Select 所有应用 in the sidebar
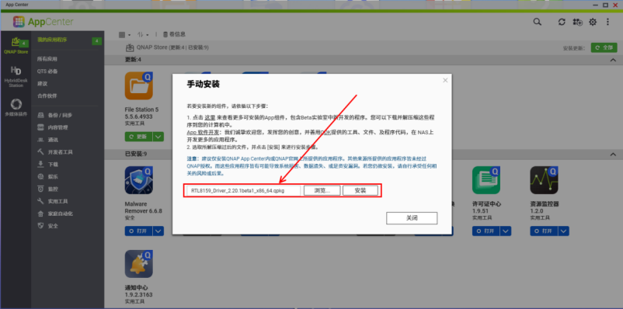The height and width of the screenshot is (309, 623). click(x=47, y=59)
